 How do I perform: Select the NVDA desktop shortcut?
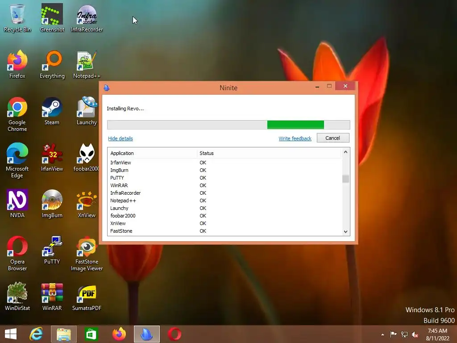tap(17, 204)
